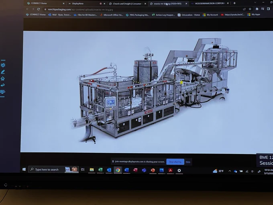The image size is (273, 205).
Task: Open Access from the taskbar
Action: coord(135,170)
